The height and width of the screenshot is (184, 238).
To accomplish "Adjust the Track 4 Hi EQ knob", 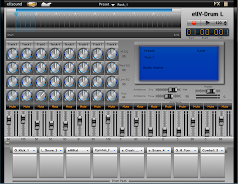I will coord(55,54).
